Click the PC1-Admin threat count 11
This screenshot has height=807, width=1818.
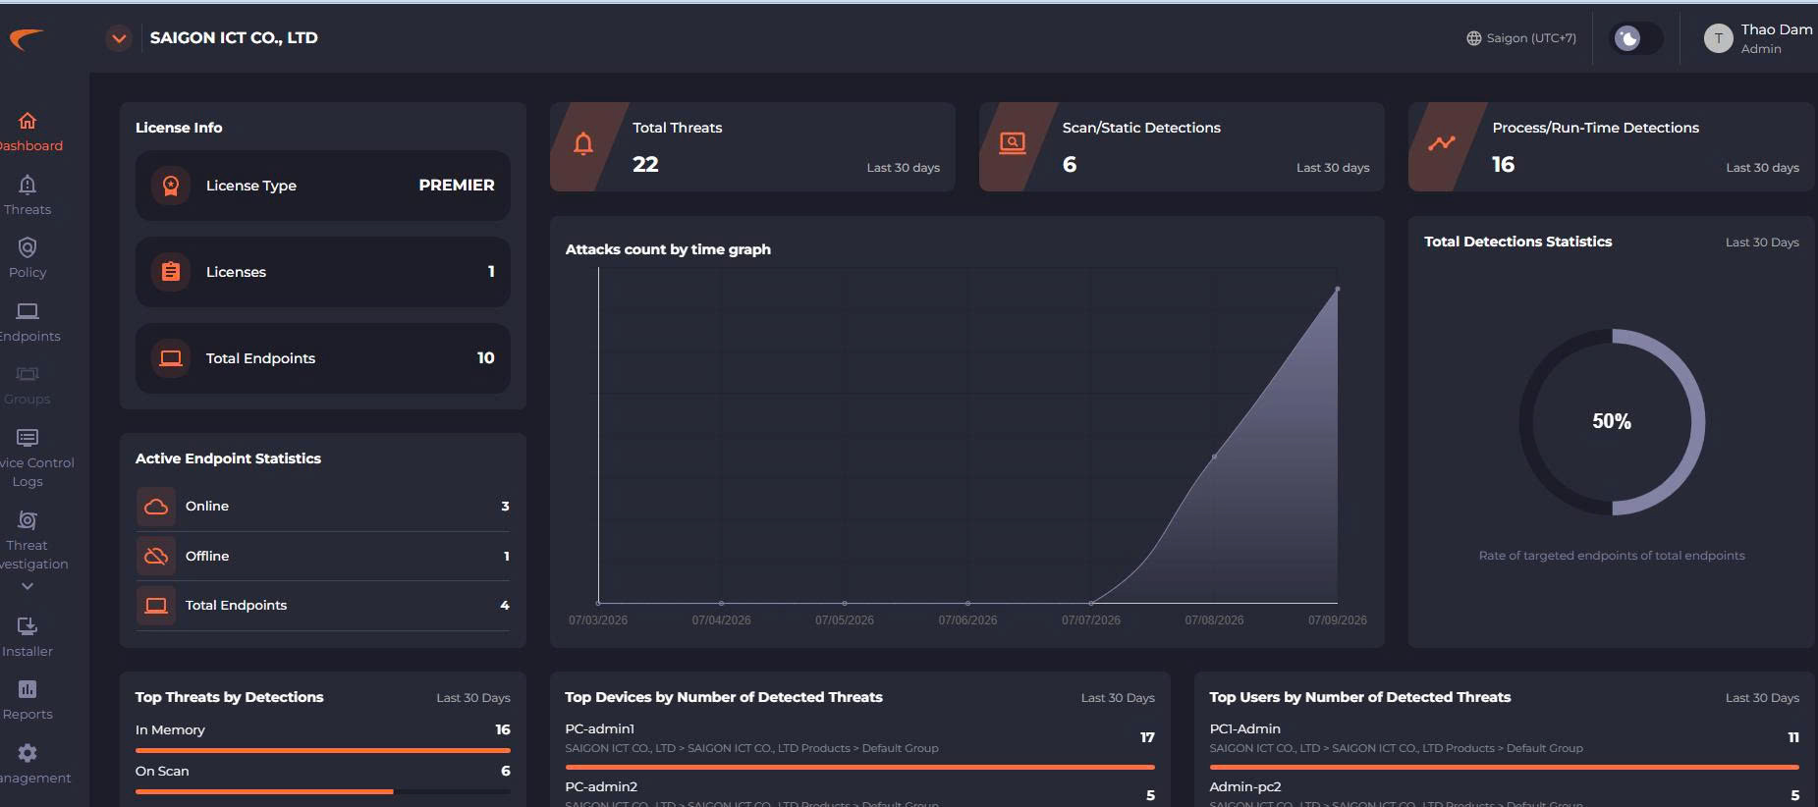click(1793, 737)
